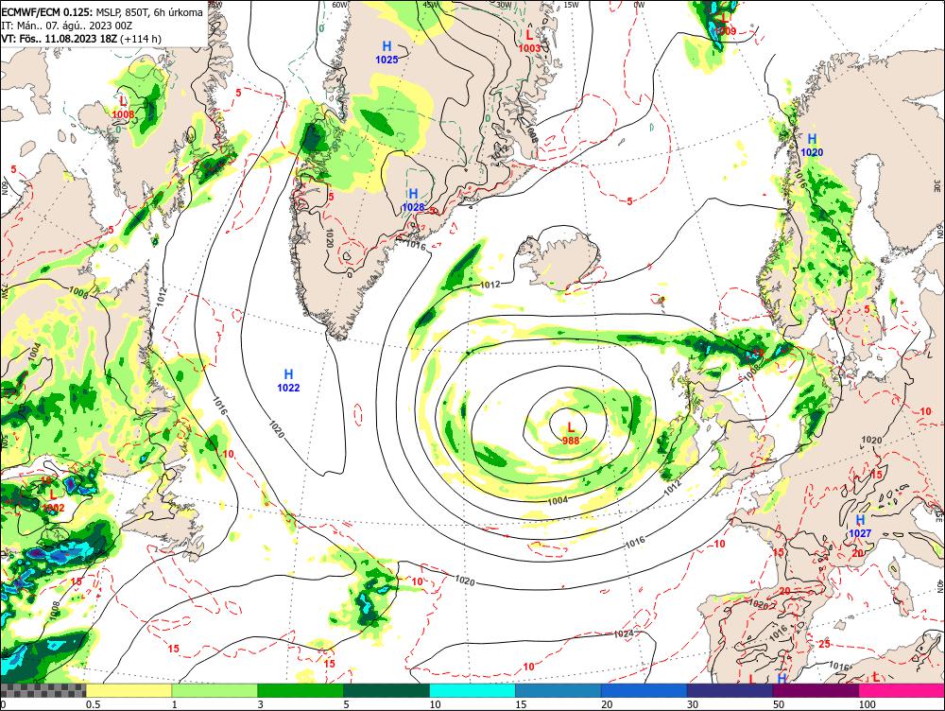Click the '30' legend scale value

click(x=693, y=704)
